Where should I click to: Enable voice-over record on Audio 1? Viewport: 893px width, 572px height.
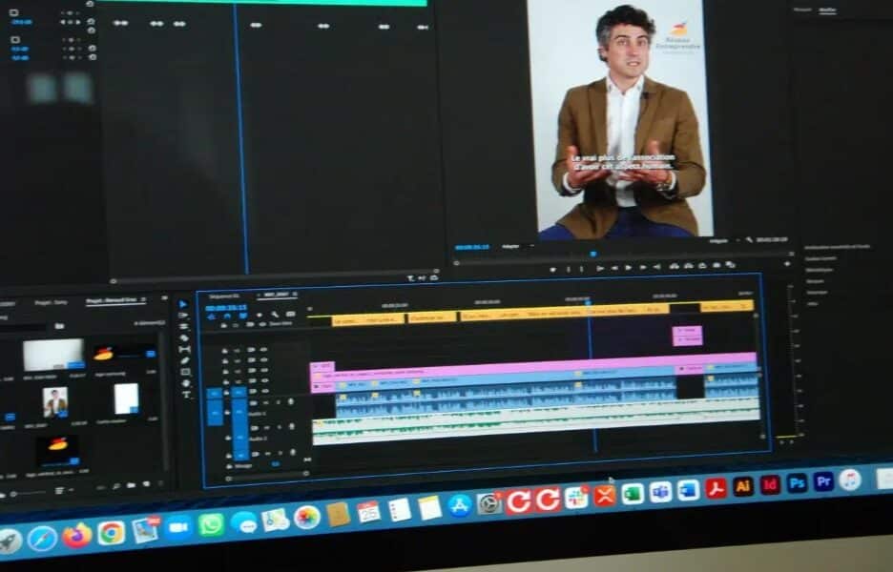(291, 401)
